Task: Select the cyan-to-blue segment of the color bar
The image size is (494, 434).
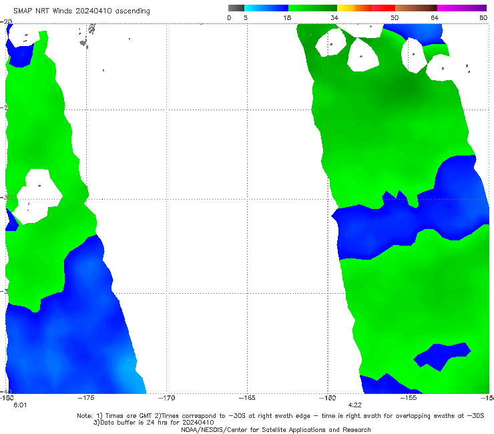Action: click(x=266, y=8)
